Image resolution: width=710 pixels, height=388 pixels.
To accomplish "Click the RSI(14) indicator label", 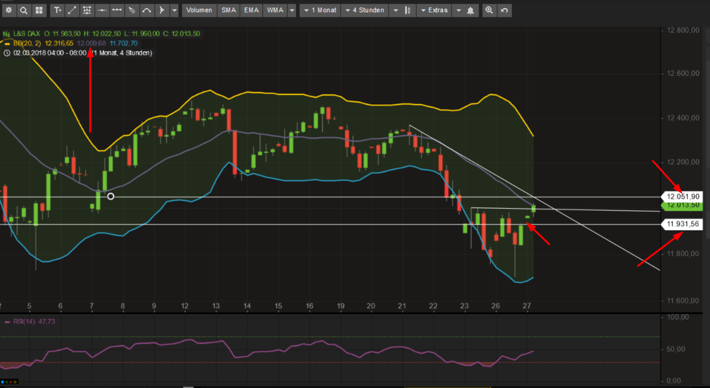I will pyautogui.click(x=25, y=321).
